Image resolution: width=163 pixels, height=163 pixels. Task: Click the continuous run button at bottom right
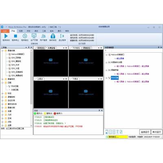click(145, 132)
